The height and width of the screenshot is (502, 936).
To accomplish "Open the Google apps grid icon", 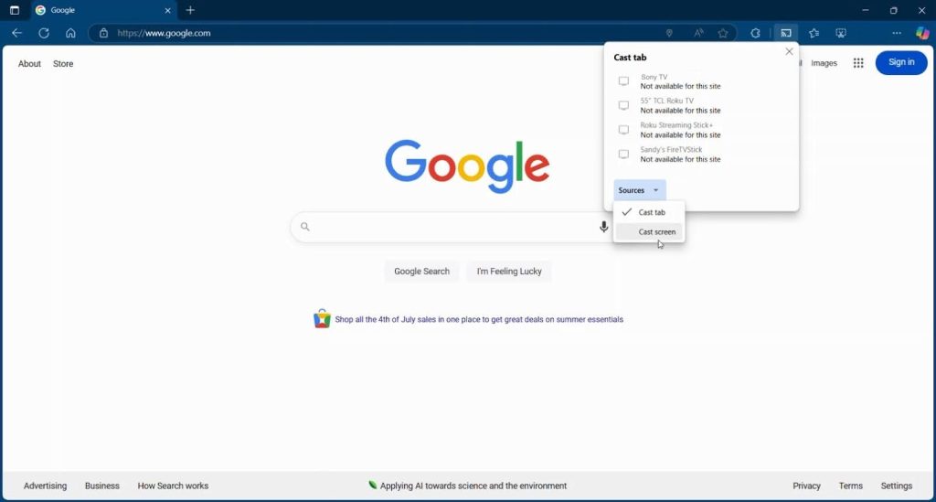I will [858, 63].
